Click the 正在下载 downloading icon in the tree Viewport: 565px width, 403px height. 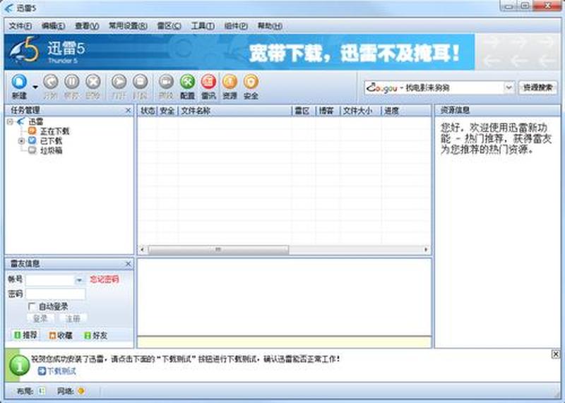(32, 131)
